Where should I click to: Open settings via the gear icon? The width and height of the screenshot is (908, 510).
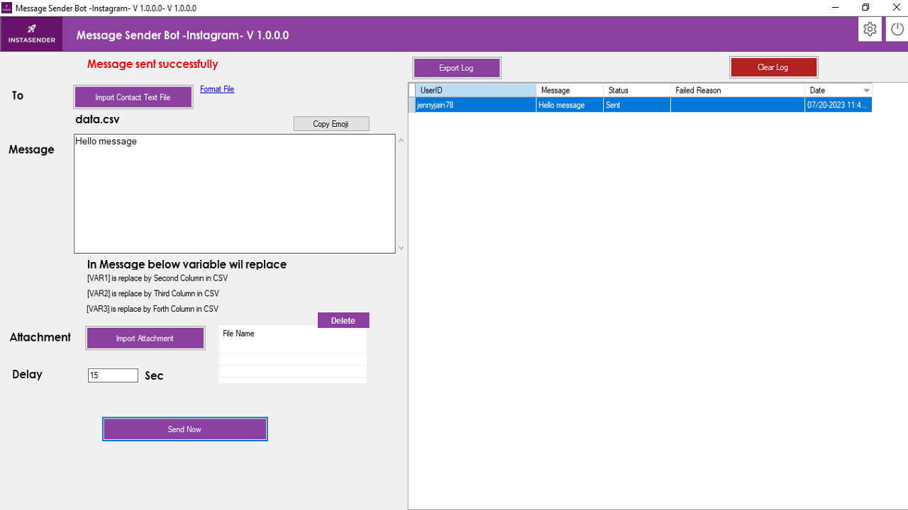(x=870, y=29)
